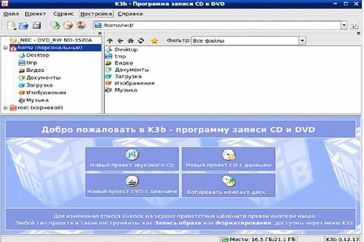Open the Фильтр dropdown arrow
364x242 pixels.
(303, 41)
